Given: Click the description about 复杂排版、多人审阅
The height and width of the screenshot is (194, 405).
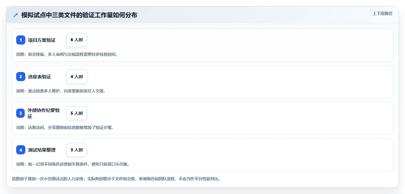Looking at the screenshot, I should [x=67, y=54].
